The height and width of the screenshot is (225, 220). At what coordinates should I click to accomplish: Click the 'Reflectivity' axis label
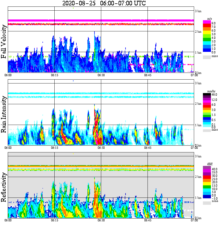click(x=4, y=187)
